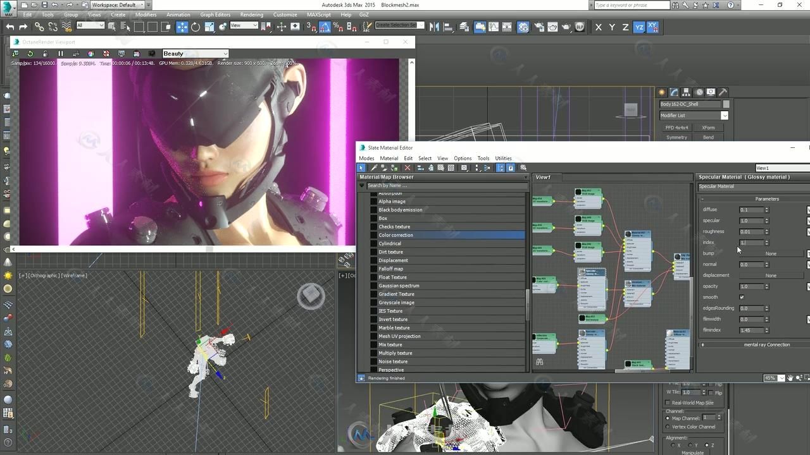Open the selection filter All dropdown
The image size is (810, 455).
coord(90,26)
